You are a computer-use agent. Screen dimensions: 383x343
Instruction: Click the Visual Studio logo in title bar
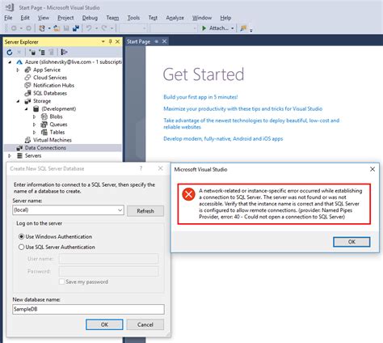[x=10, y=7]
